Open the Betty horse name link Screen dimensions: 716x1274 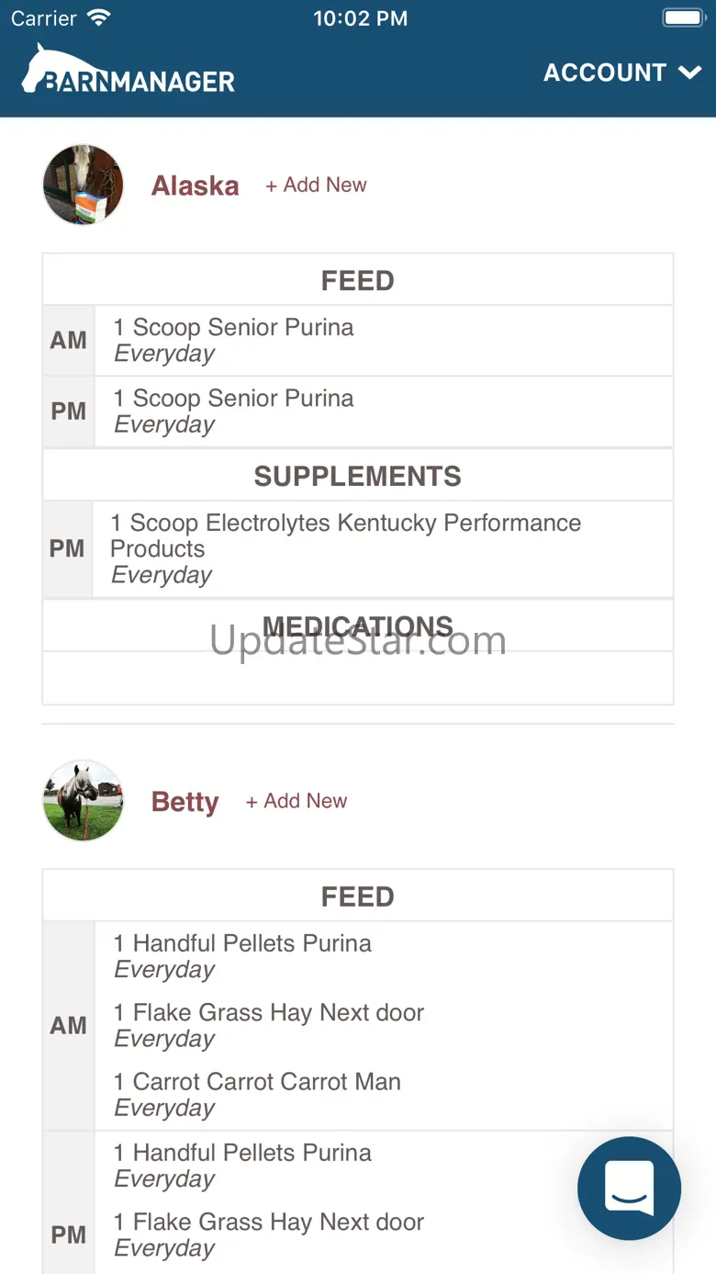pos(185,802)
